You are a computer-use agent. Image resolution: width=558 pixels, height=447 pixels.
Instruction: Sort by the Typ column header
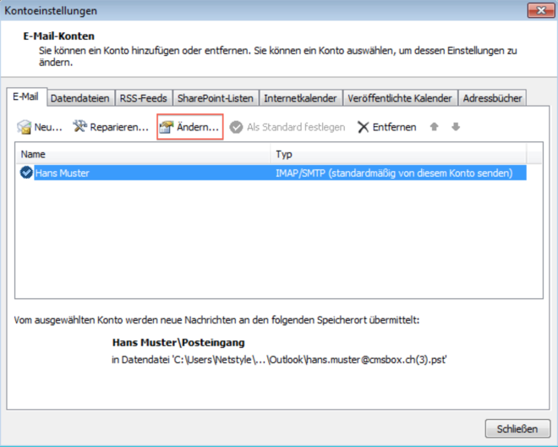coord(398,154)
